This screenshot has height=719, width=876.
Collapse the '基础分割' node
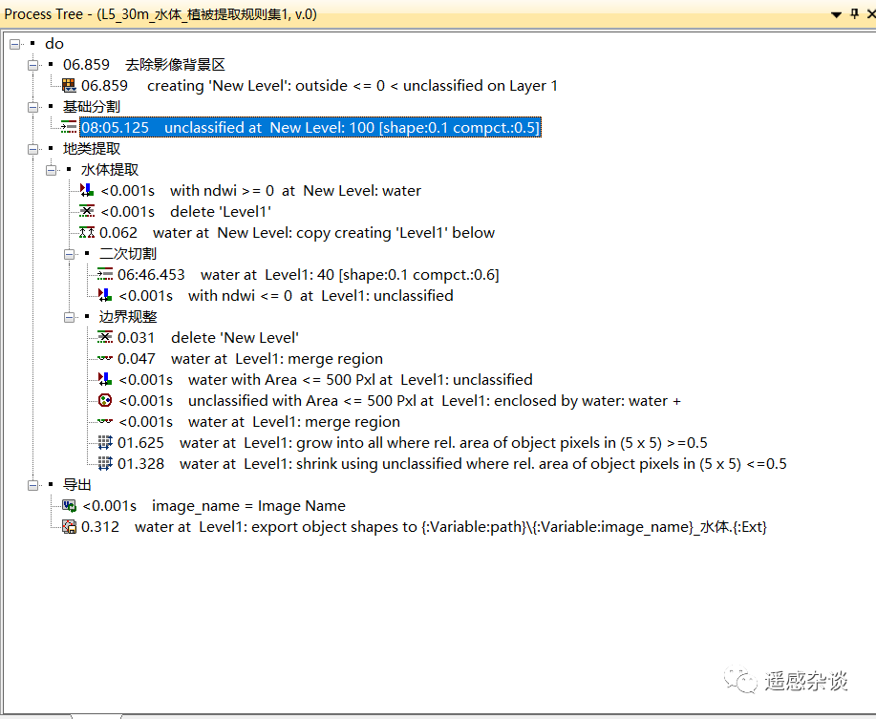pos(33,107)
